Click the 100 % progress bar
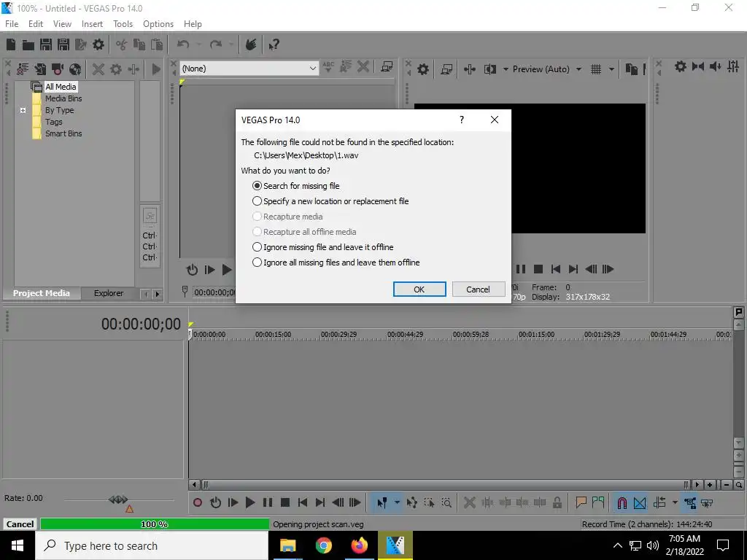747x560 pixels. [155, 524]
